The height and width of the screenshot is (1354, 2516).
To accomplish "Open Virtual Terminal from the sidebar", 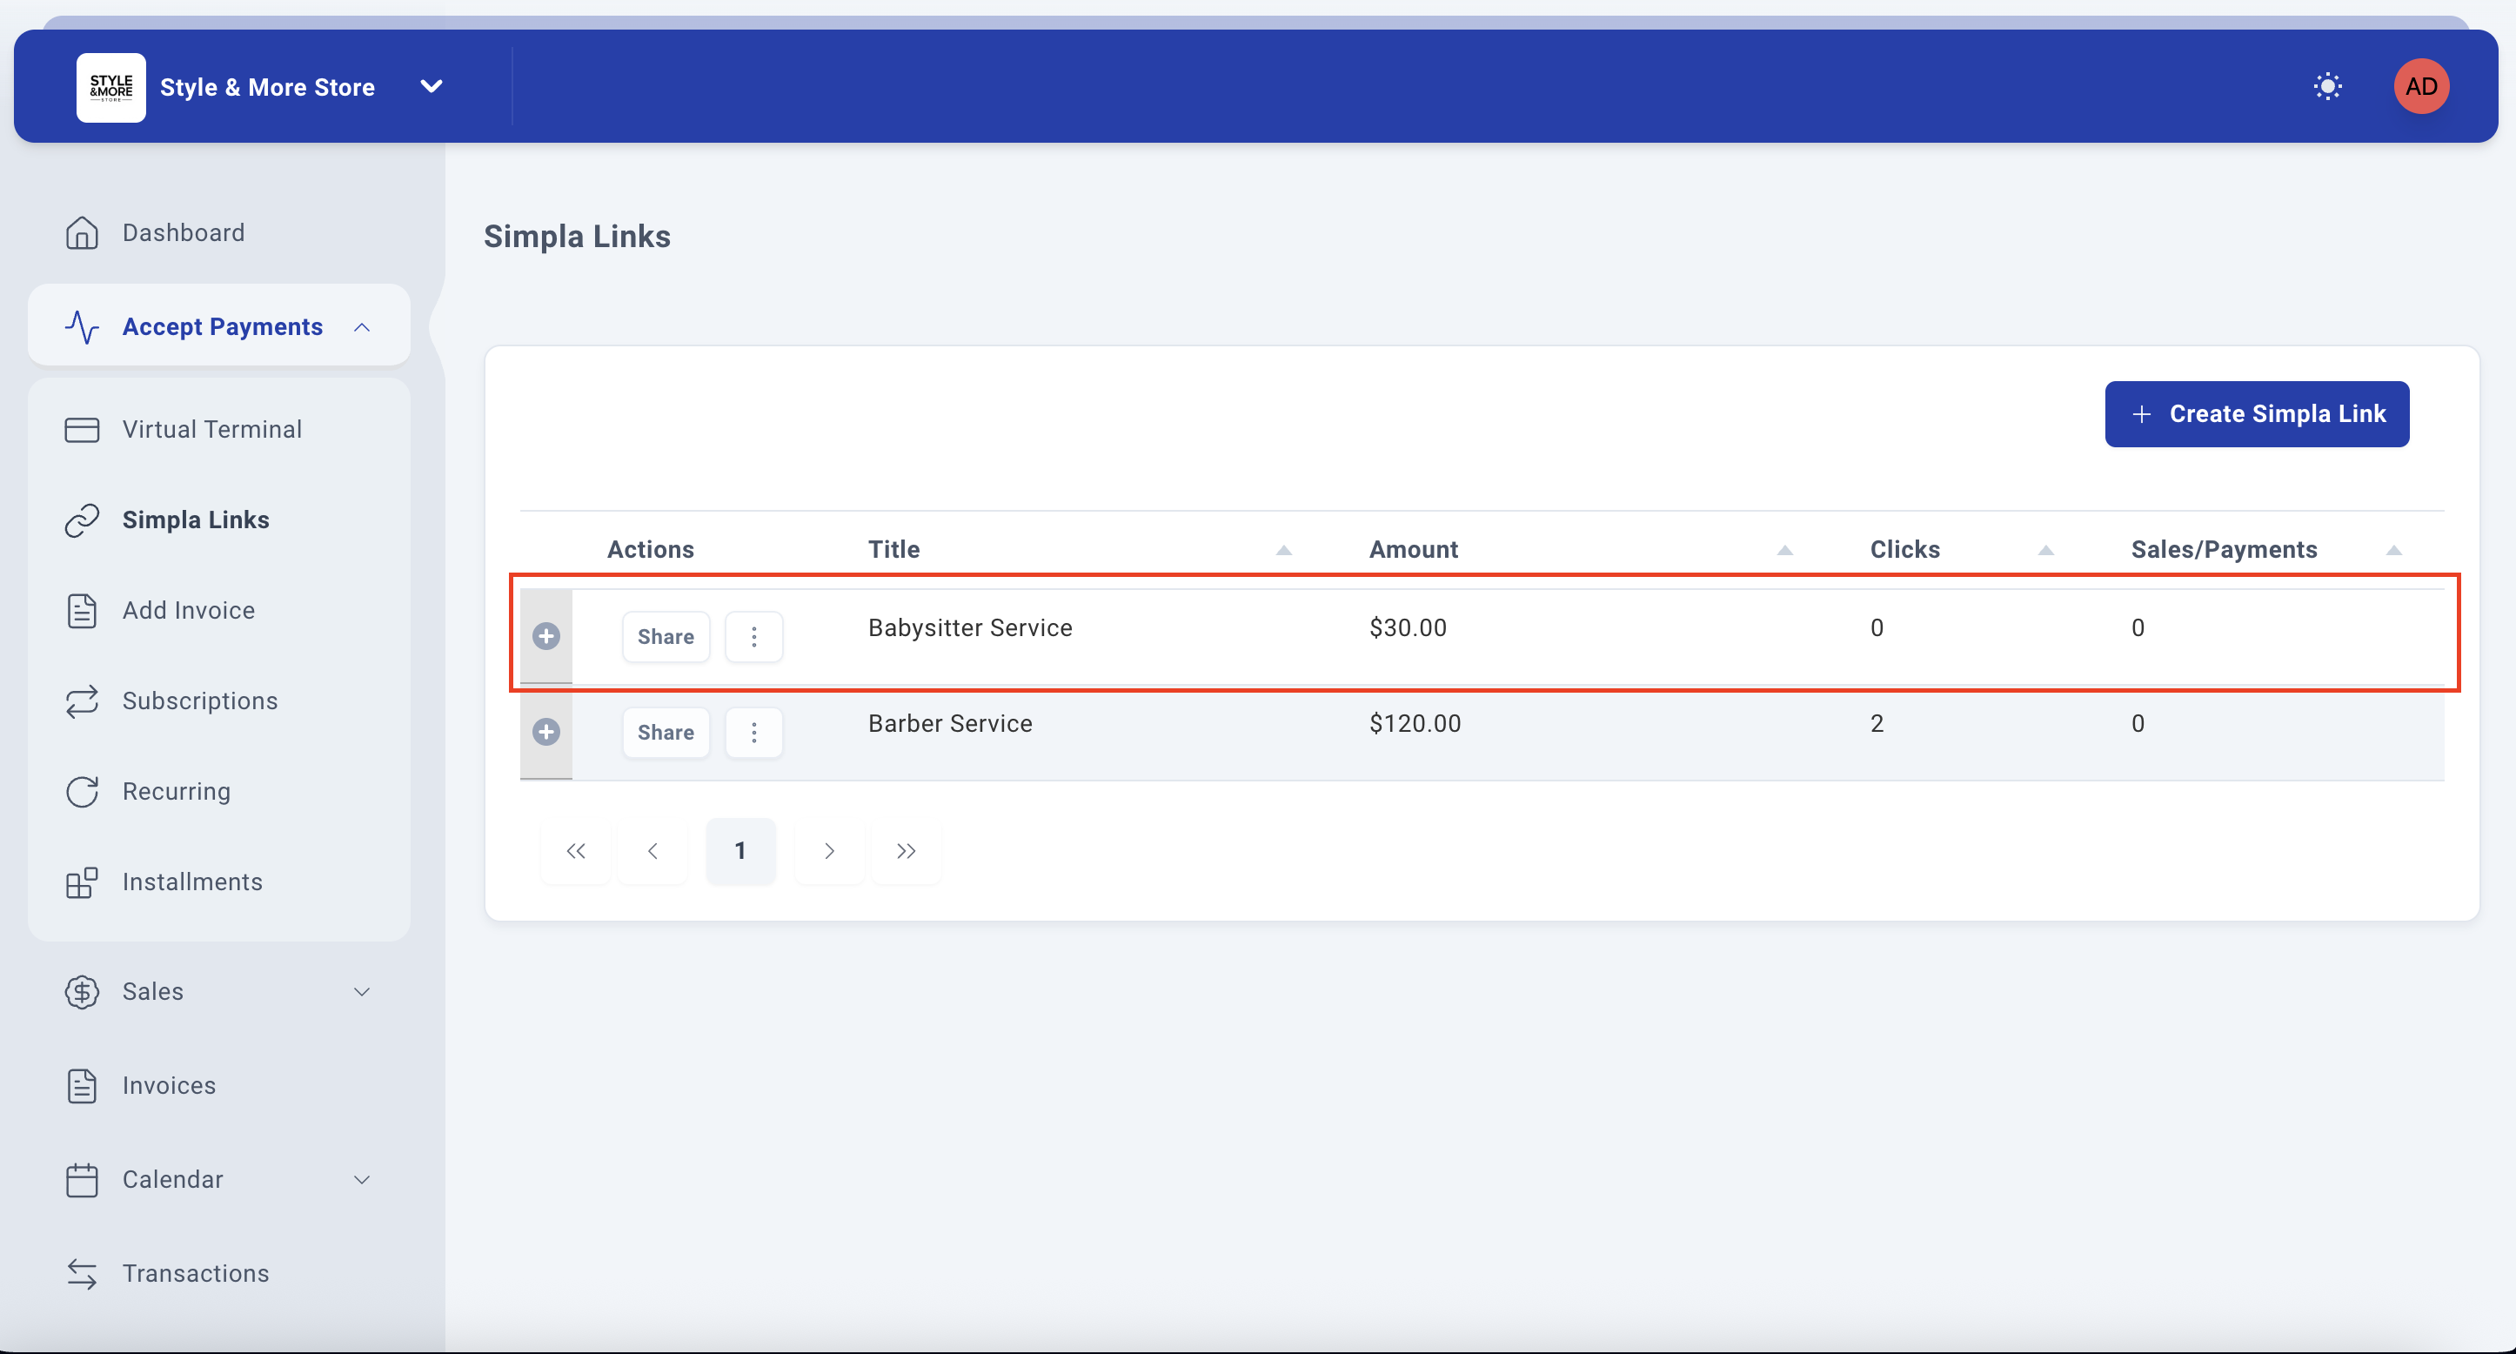I will [212, 429].
